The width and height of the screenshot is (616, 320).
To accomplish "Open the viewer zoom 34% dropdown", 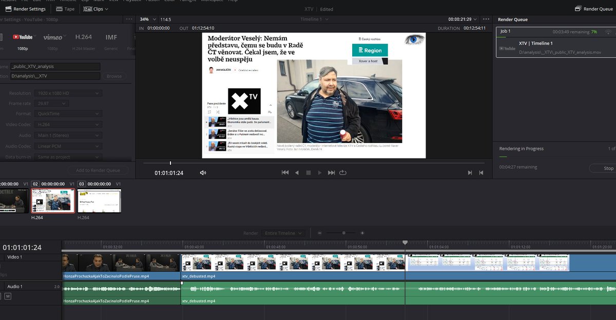I will pos(148,19).
